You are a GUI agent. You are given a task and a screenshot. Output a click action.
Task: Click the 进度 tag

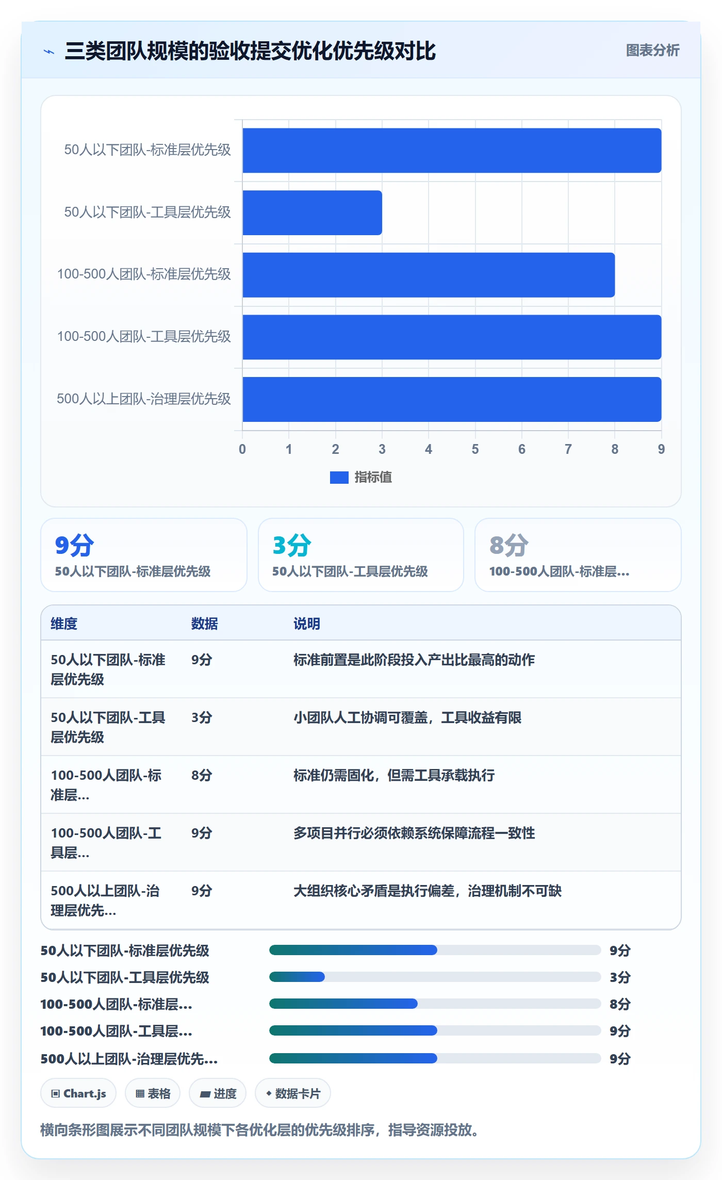(x=218, y=1093)
